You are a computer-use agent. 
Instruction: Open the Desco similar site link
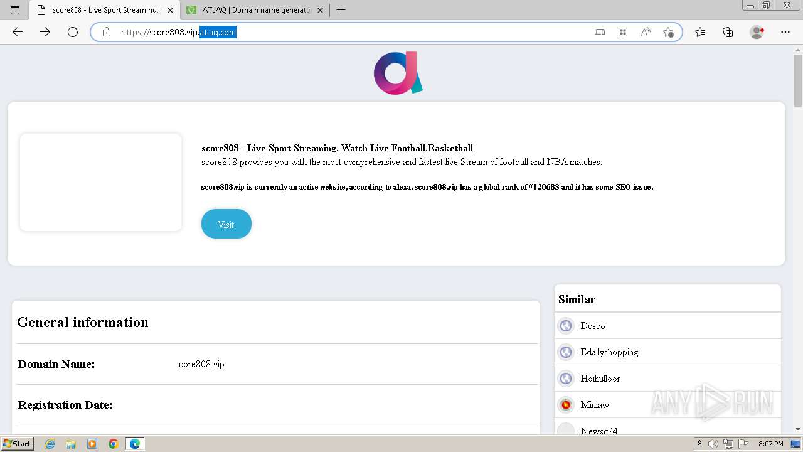tap(593, 326)
